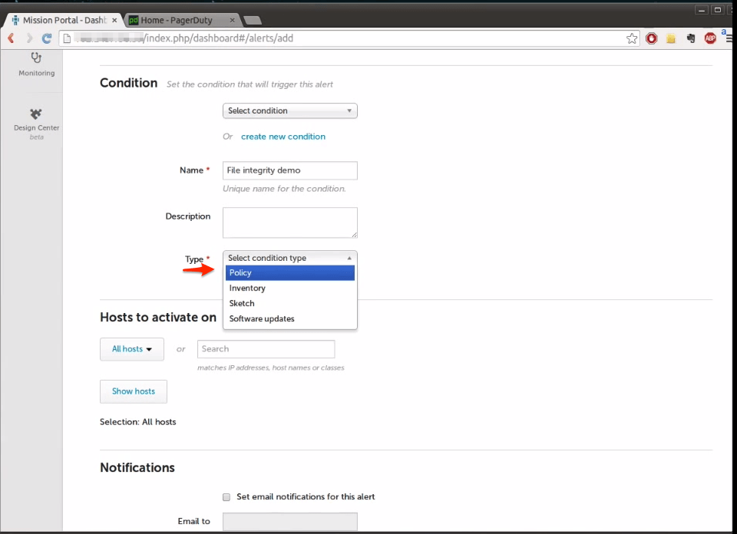Expand the All hosts dropdown
This screenshot has height=534, width=737.
(131, 348)
